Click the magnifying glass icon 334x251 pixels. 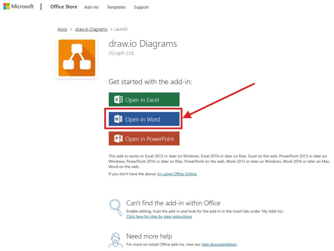click(115, 206)
